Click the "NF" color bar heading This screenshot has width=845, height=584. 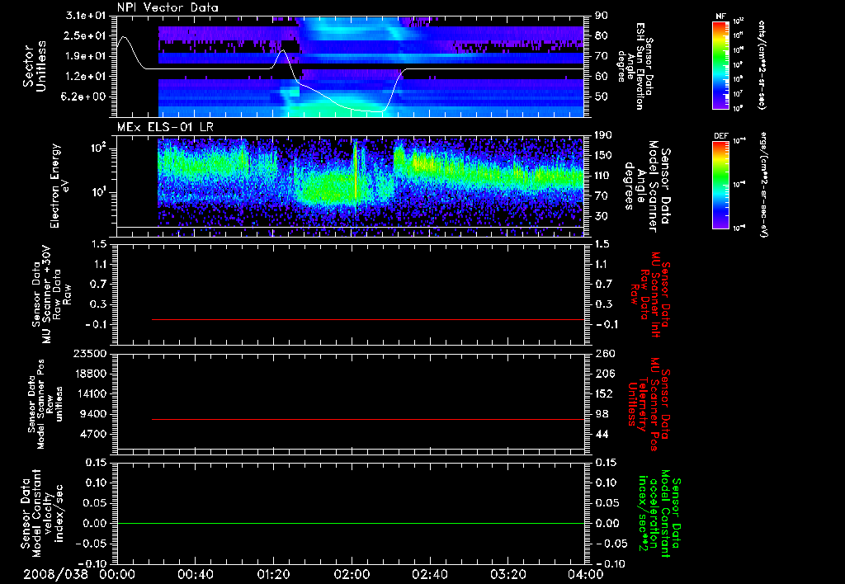click(721, 16)
